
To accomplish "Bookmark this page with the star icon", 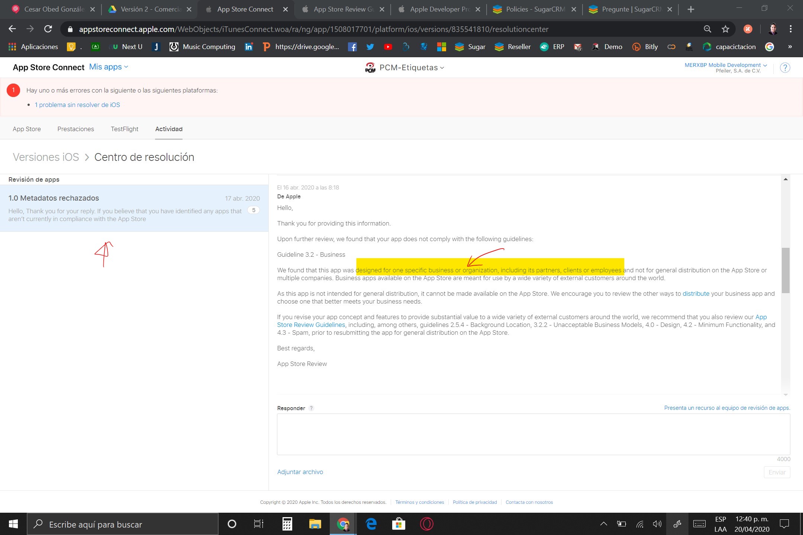I will (x=725, y=29).
